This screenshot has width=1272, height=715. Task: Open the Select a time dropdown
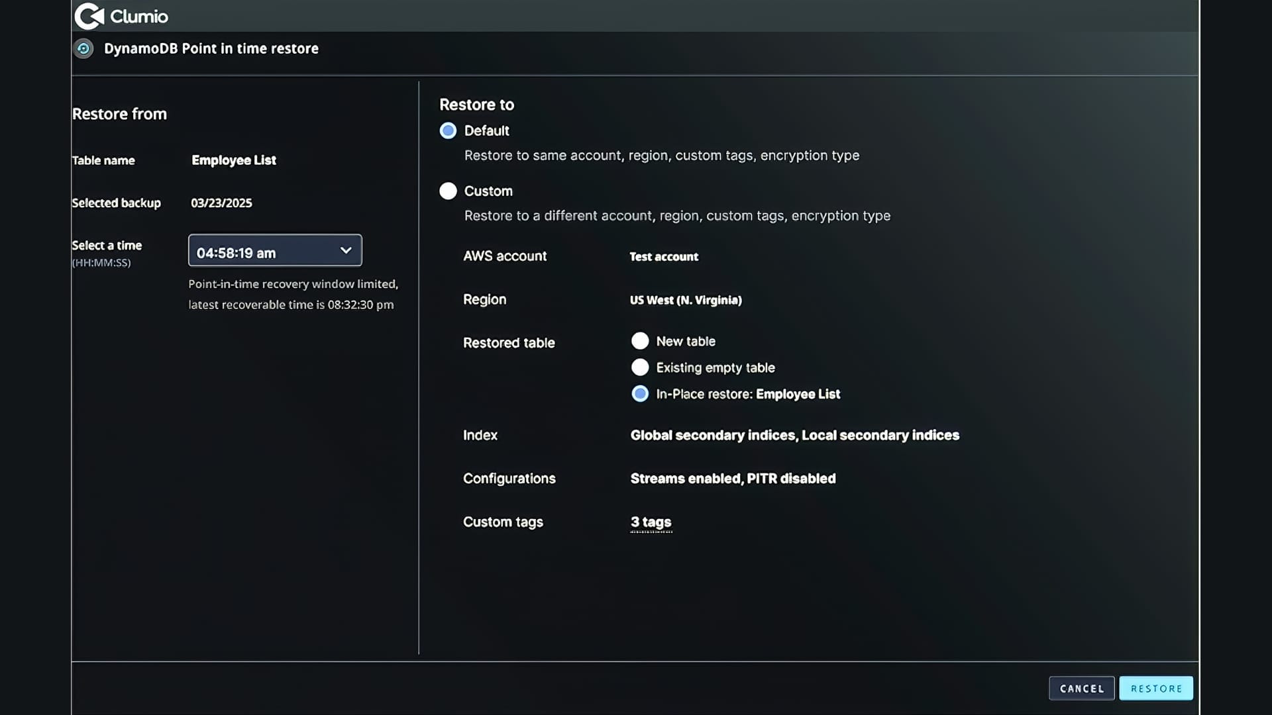pyautogui.click(x=275, y=250)
